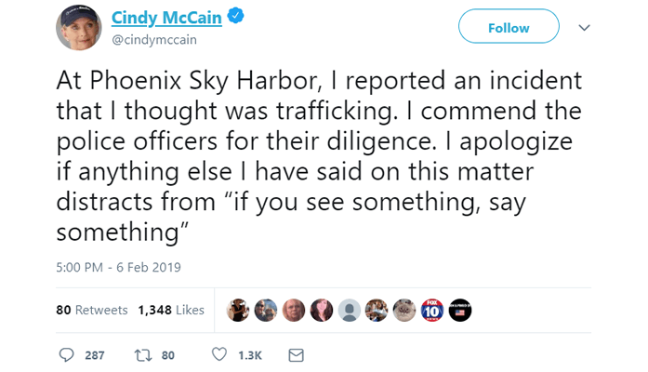View the 1,348 Likes list

pyautogui.click(x=170, y=310)
